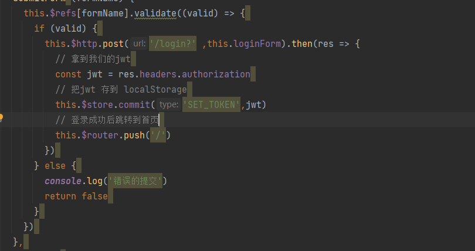Click the 'if' keyword in if (valid)
This screenshot has height=251, width=475.
coord(39,29)
